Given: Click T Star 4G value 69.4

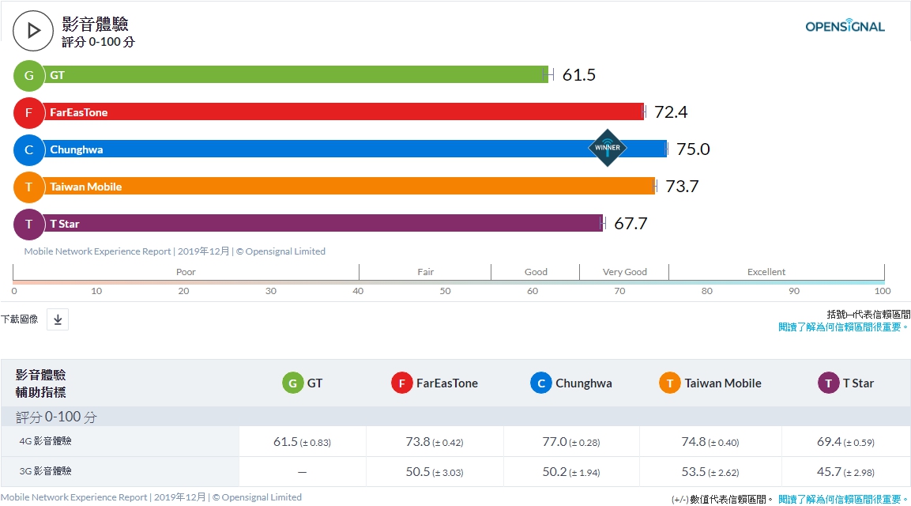Looking at the screenshot, I should point(845,442).
